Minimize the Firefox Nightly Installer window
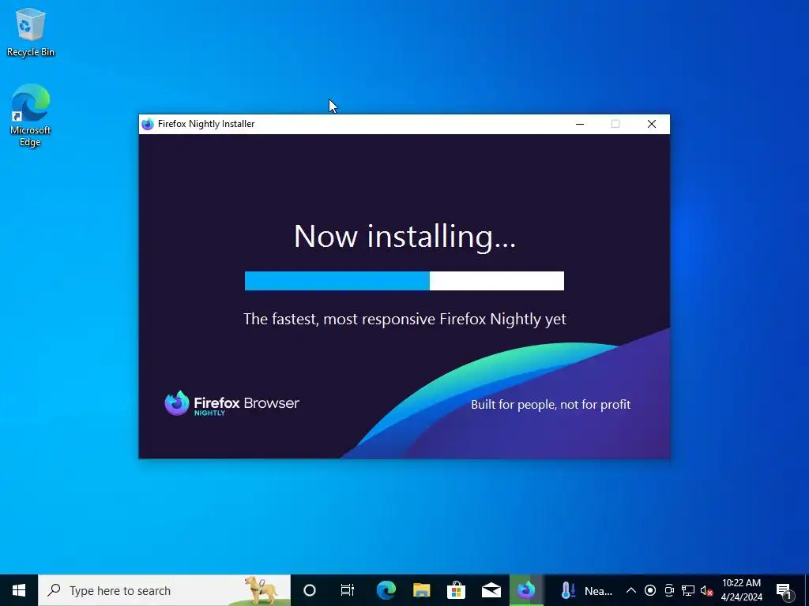 [x=580, y=124]
